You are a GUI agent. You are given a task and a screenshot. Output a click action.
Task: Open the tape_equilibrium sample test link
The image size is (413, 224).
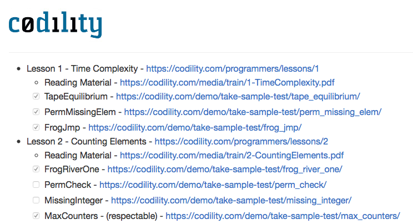coord(238,97)
